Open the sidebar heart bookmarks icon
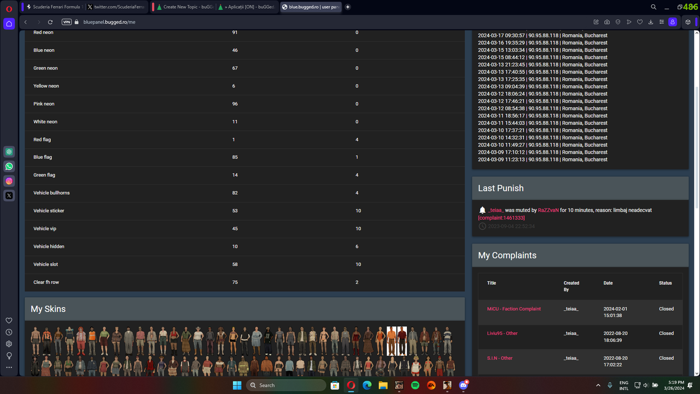This screenshot has width=700, height=394. [x=9, y=321]
